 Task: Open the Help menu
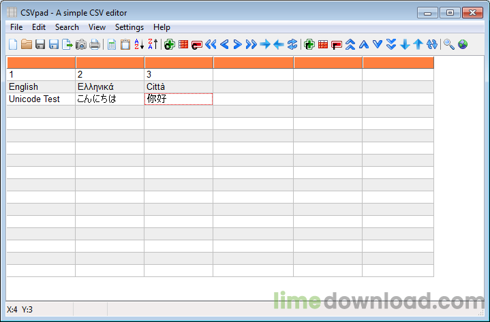(x=162, y=27)
